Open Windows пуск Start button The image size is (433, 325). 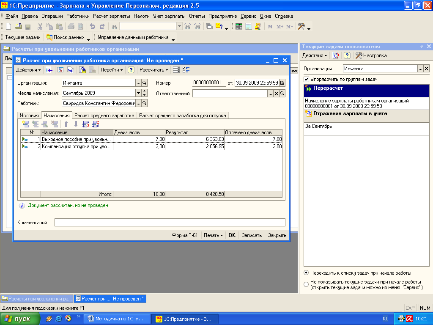click(x=19, y=319)
